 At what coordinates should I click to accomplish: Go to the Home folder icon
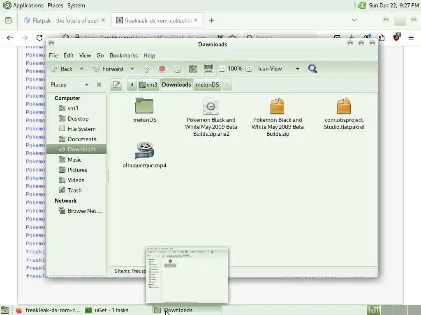click(193, 69)
